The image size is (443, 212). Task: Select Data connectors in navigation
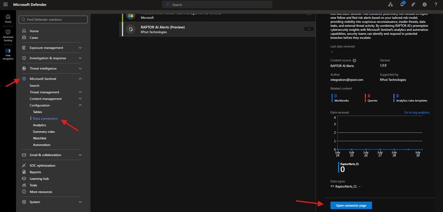pyautogui.click(x=45, y=119)
